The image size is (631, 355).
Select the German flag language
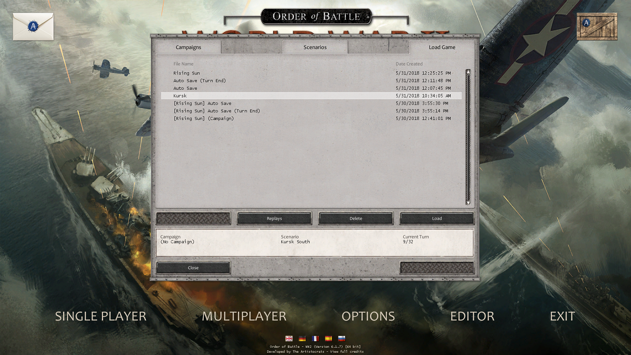click(302, 339)
